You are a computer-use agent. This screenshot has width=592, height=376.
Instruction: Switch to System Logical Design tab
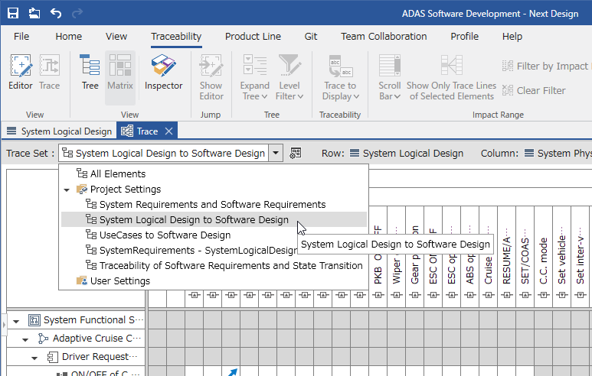pos(59,131)
